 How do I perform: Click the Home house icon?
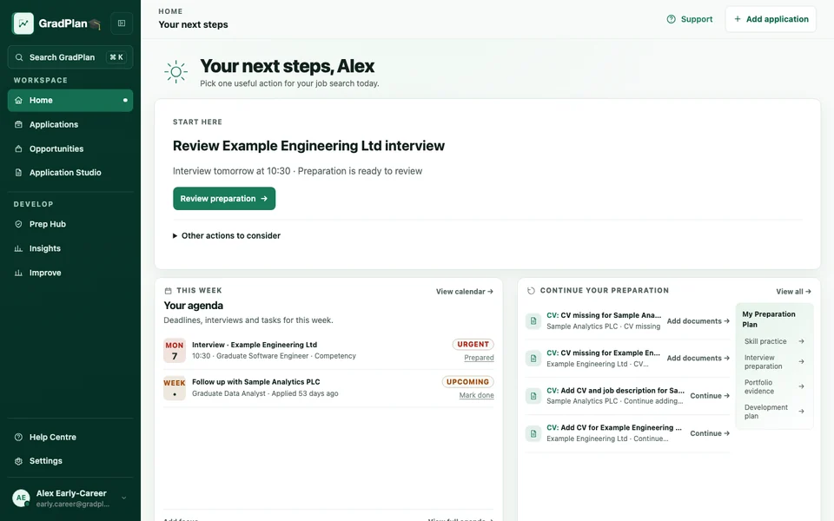[18, 101]
